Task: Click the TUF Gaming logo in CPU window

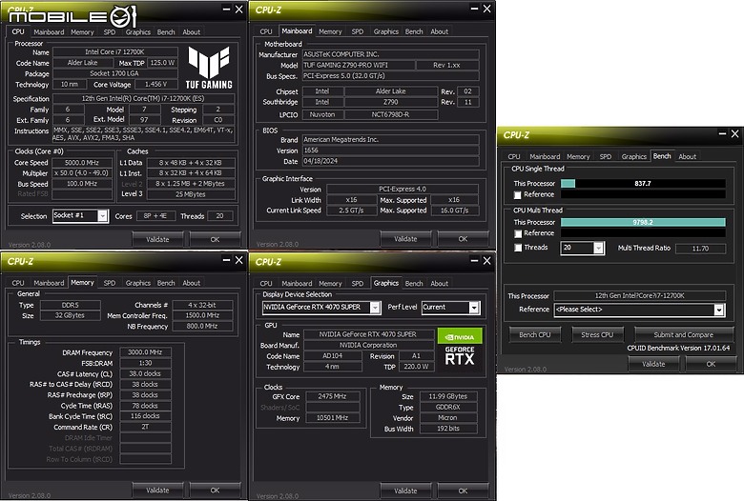Action: pos(209,68)
